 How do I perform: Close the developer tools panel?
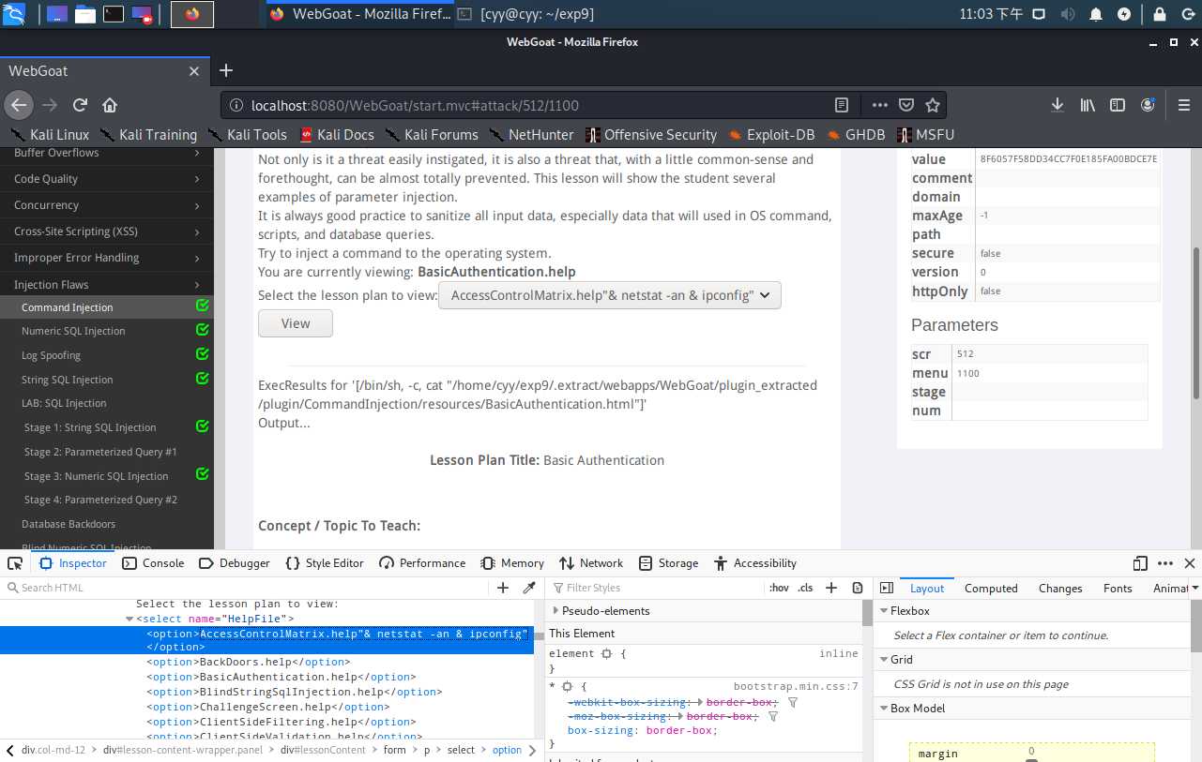click(x=1190, y=563)
